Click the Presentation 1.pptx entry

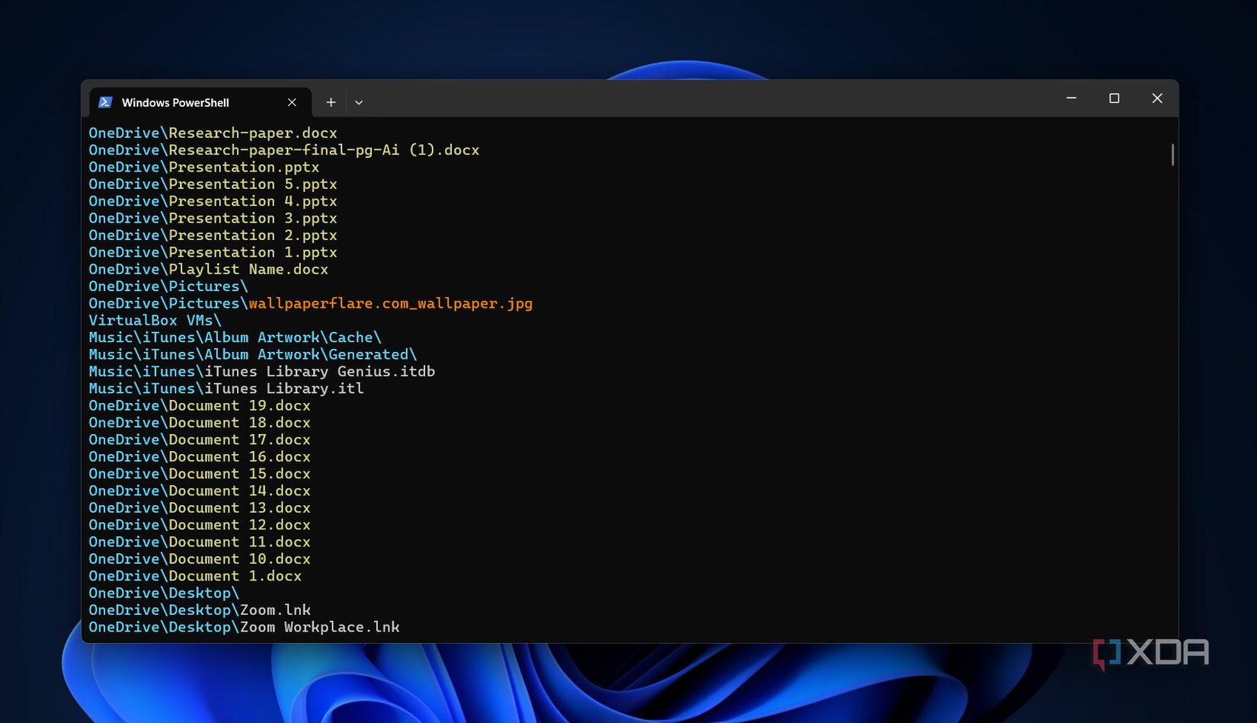click(213, 252)
